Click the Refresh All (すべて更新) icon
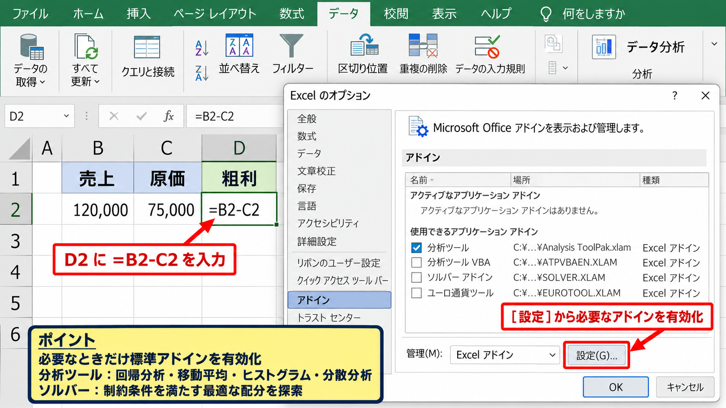The height and width of the screenshot is (408, 726). click(86, 47)
